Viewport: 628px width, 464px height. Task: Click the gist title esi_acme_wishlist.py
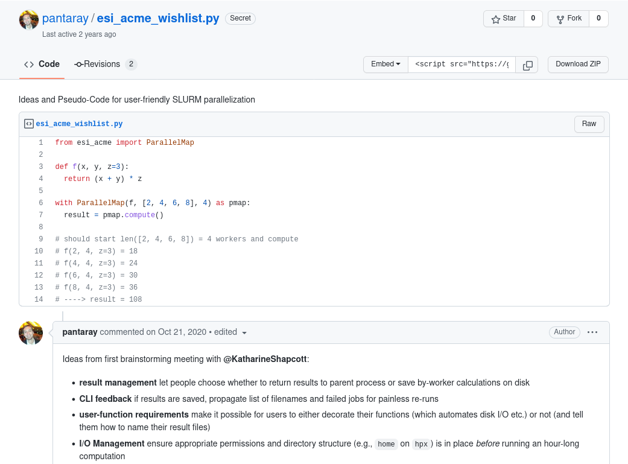coord(157,19)
